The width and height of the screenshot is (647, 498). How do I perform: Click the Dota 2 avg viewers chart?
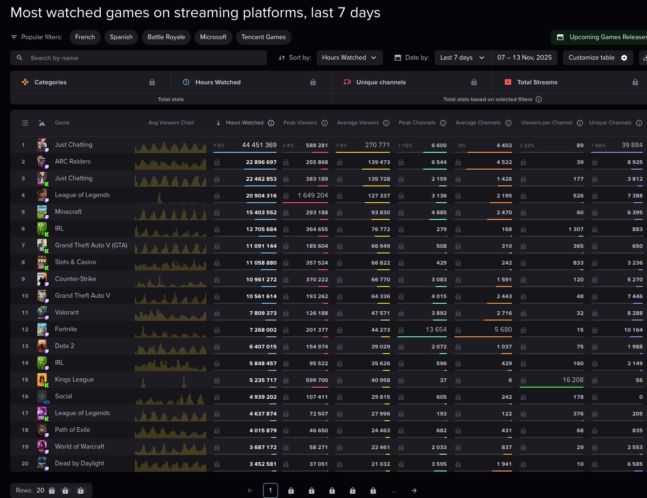[171, 348]
